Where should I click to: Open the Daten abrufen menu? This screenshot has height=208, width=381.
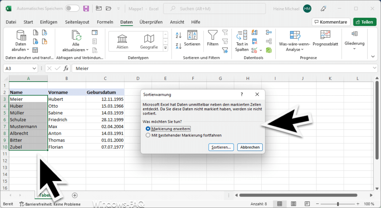click(21, 41)
